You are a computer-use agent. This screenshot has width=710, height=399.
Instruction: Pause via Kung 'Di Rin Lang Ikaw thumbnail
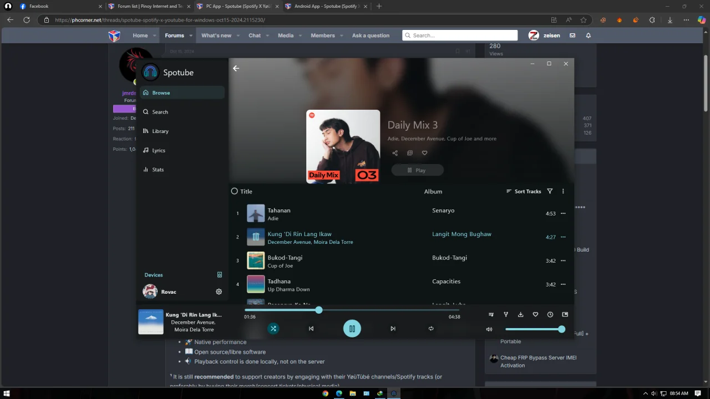[256, 237]
